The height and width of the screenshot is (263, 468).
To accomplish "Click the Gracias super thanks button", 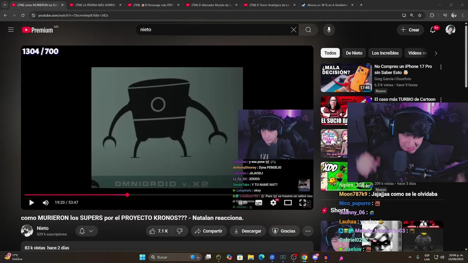I will point(284,231).
